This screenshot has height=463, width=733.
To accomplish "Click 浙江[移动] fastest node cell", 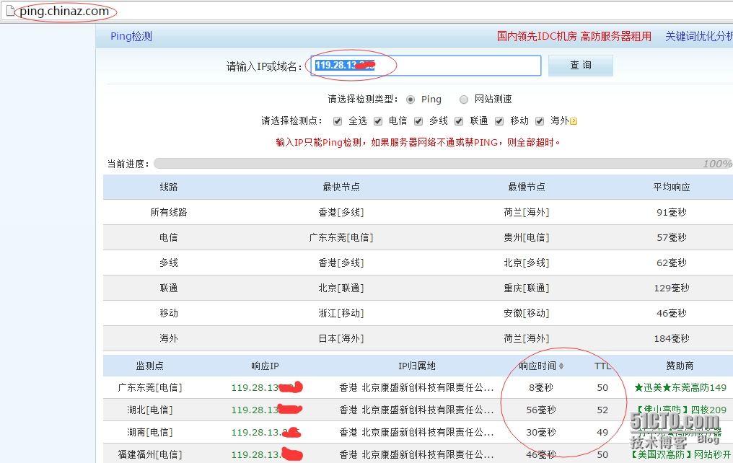I will click(x=341, y=313).
